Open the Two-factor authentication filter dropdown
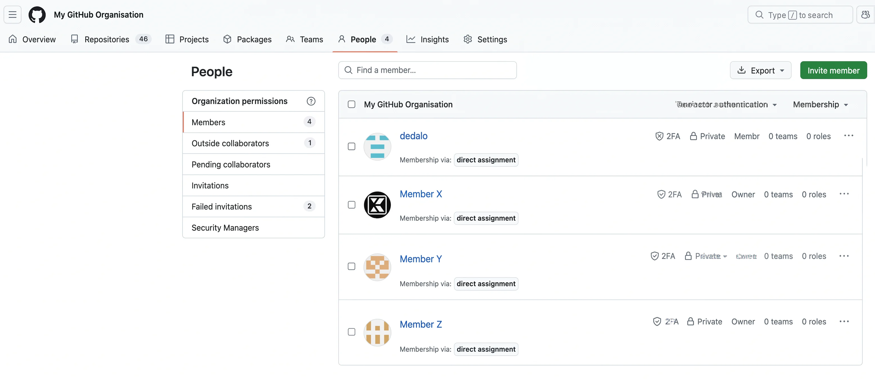This screenshot has width=875, height=379. click(x=726, y=105)
